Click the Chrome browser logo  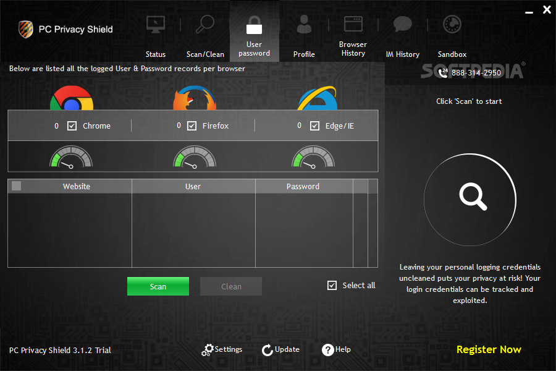72,98
